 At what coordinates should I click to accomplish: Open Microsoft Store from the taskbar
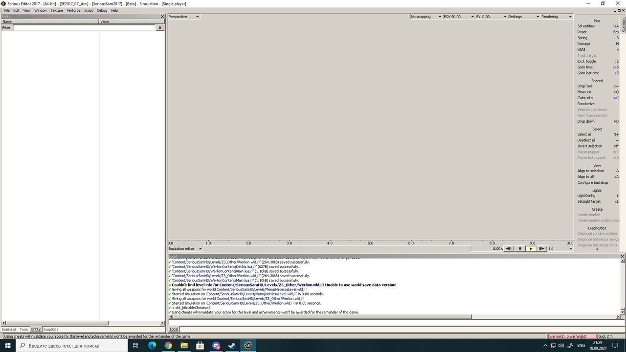click(200, 345)
